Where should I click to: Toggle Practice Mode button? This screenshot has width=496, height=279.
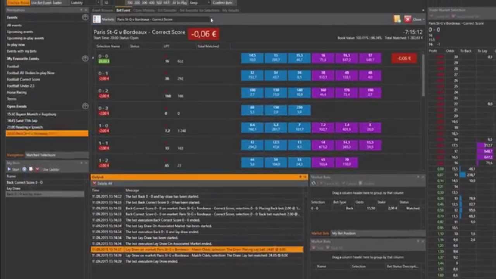point(18,2)
